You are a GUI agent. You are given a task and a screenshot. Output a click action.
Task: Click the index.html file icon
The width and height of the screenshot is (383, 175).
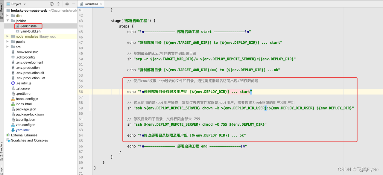13,104
